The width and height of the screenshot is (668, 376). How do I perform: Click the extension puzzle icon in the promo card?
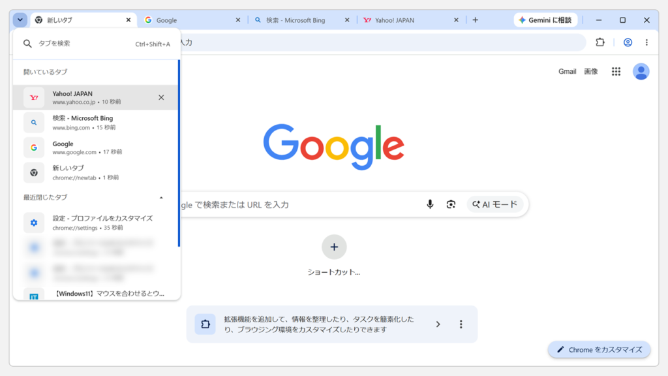205,324
